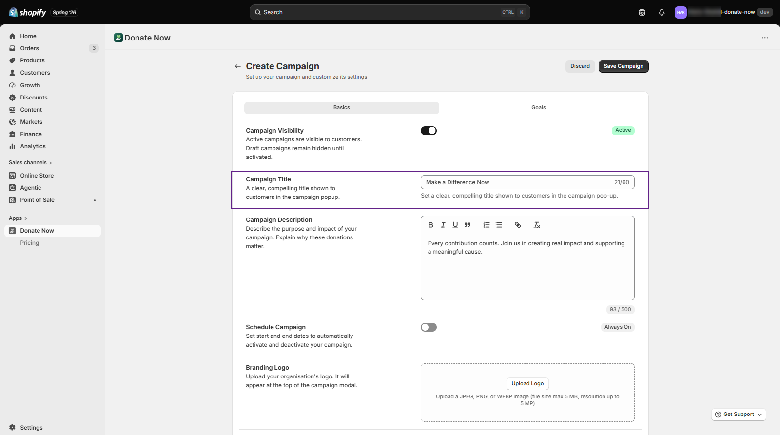780x435 pixels.
Task: Focus the top Search bar
Action: coord(390,12)
